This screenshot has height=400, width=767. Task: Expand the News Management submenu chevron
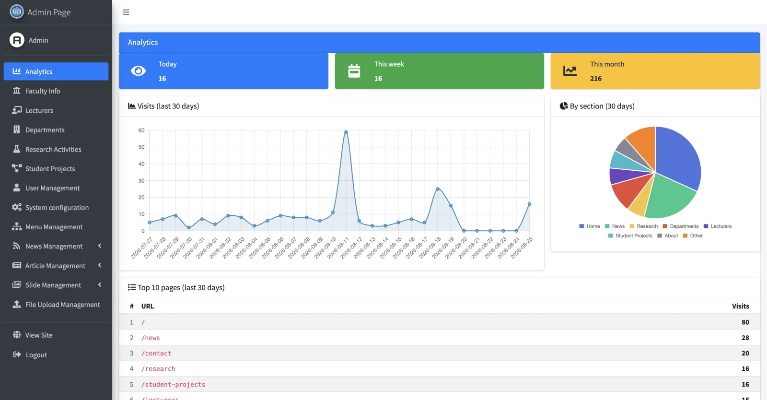tap(100, 246)
